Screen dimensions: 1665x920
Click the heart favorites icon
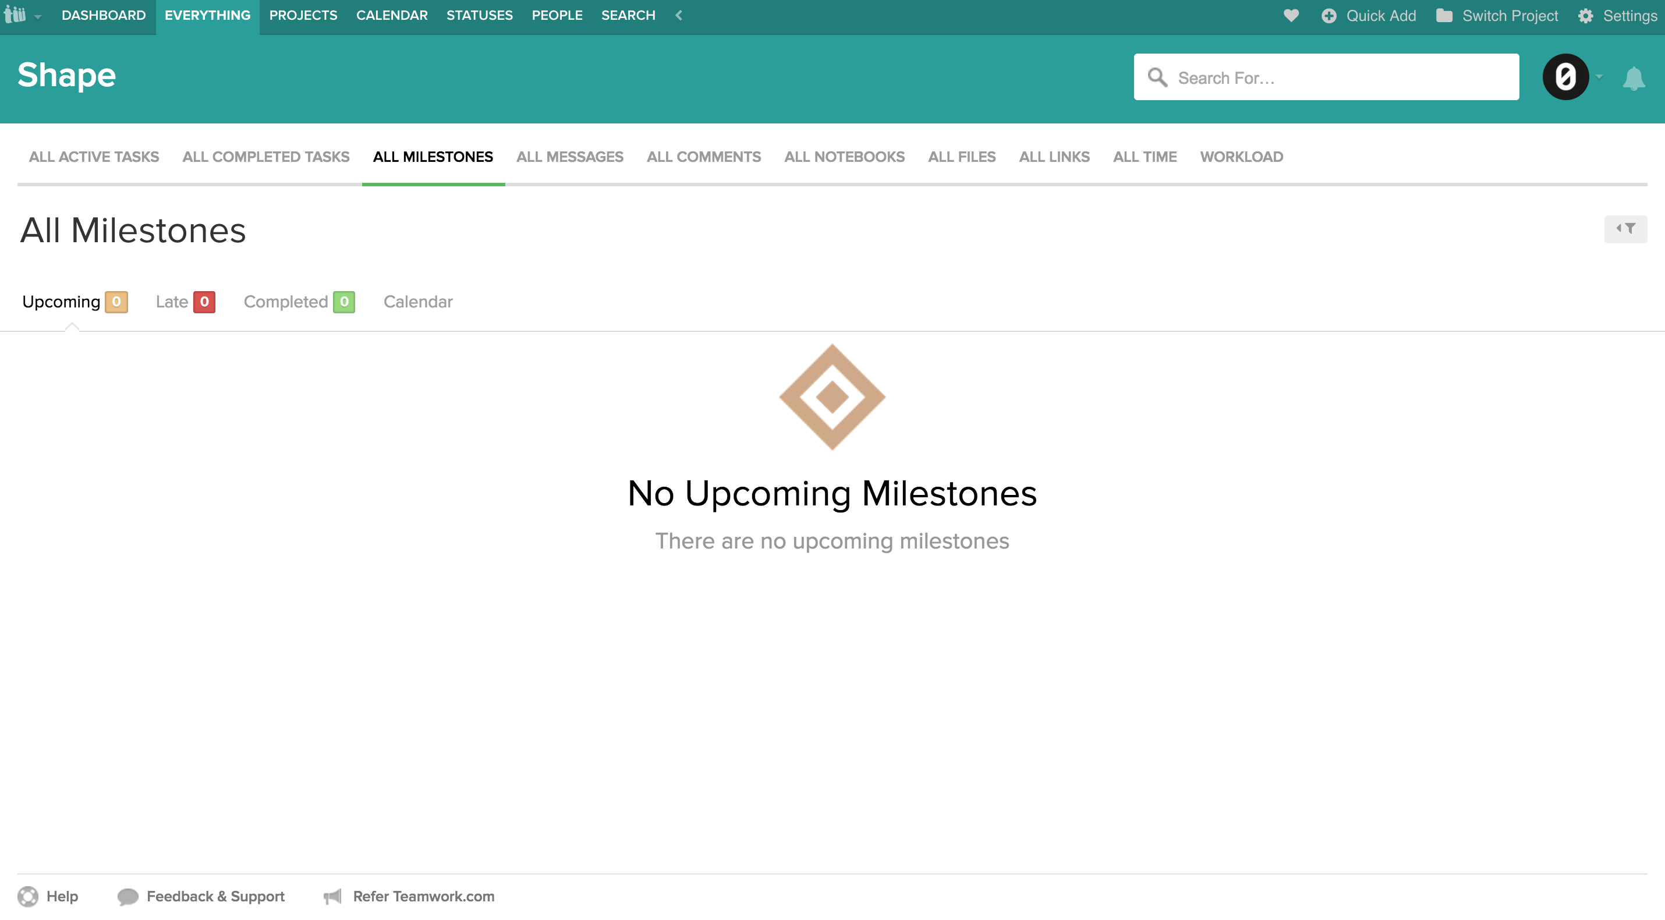click(1291, 16)
